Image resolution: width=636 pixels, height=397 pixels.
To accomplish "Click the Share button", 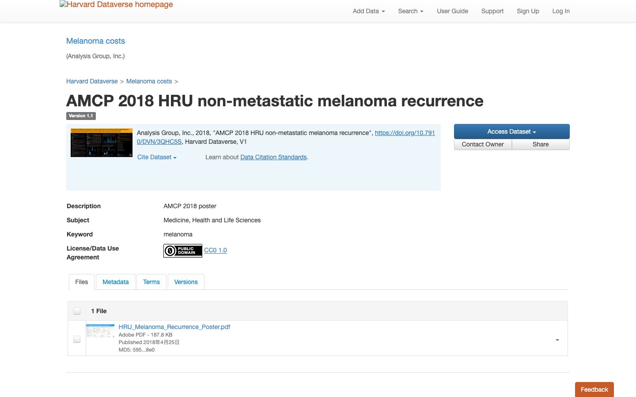I will click(x=541, y=144).
